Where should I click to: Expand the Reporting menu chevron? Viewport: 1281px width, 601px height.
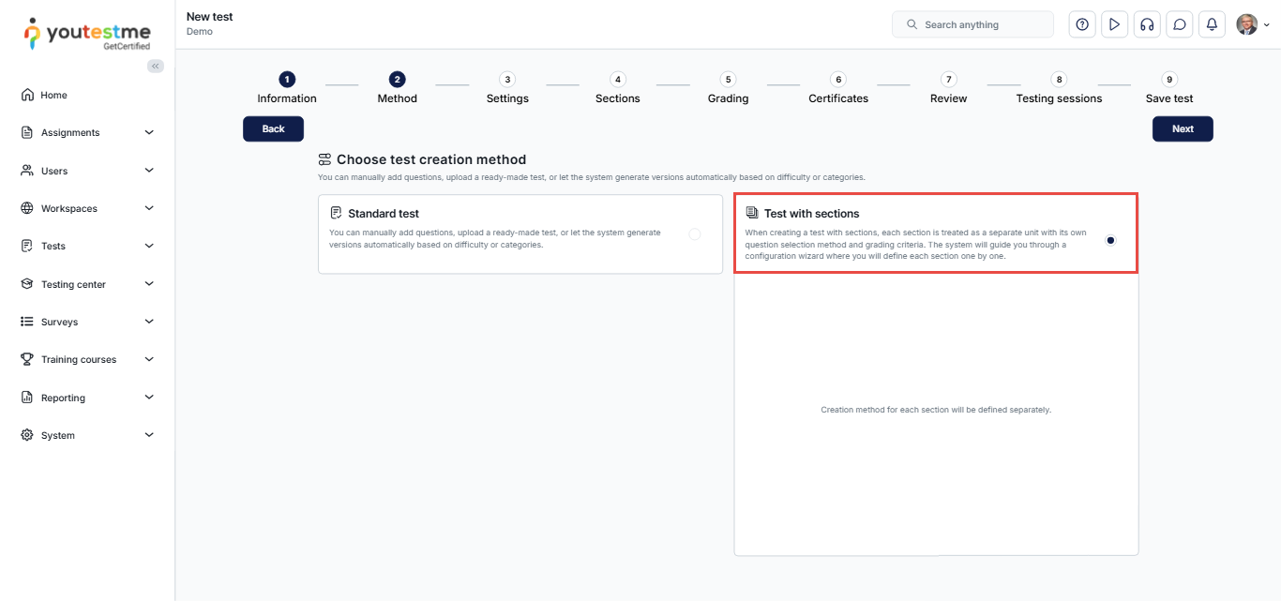tap(149, 398)
